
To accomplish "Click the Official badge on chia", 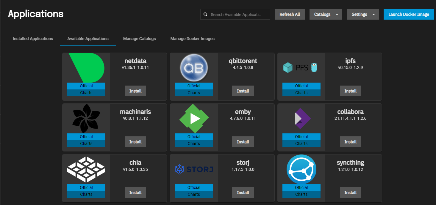I will click(86, 187).
